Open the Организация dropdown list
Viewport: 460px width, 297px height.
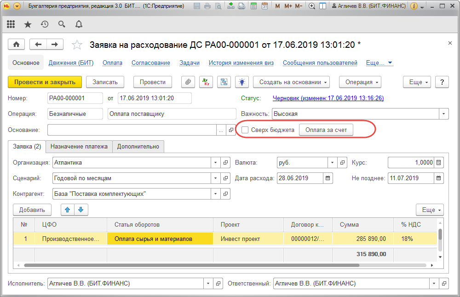(216, 162)
